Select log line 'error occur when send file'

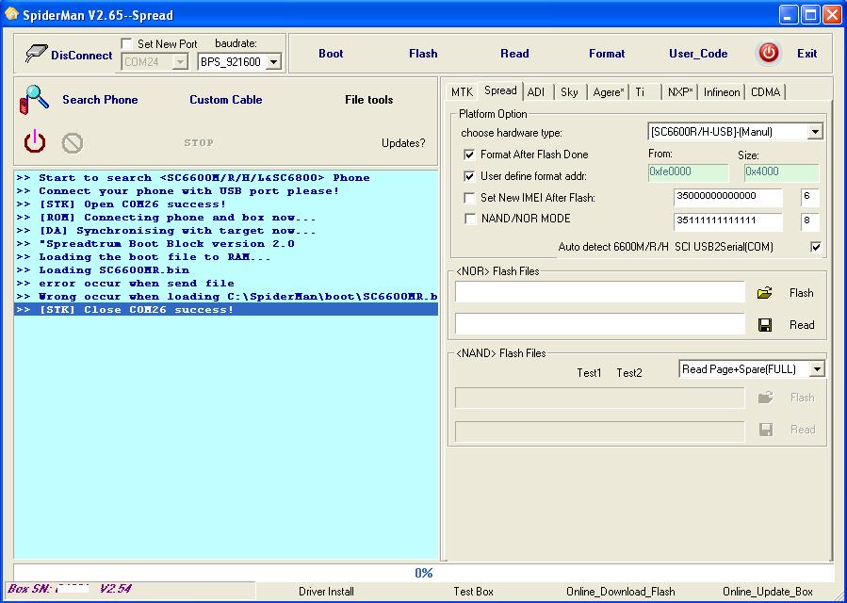coord(226,284)
